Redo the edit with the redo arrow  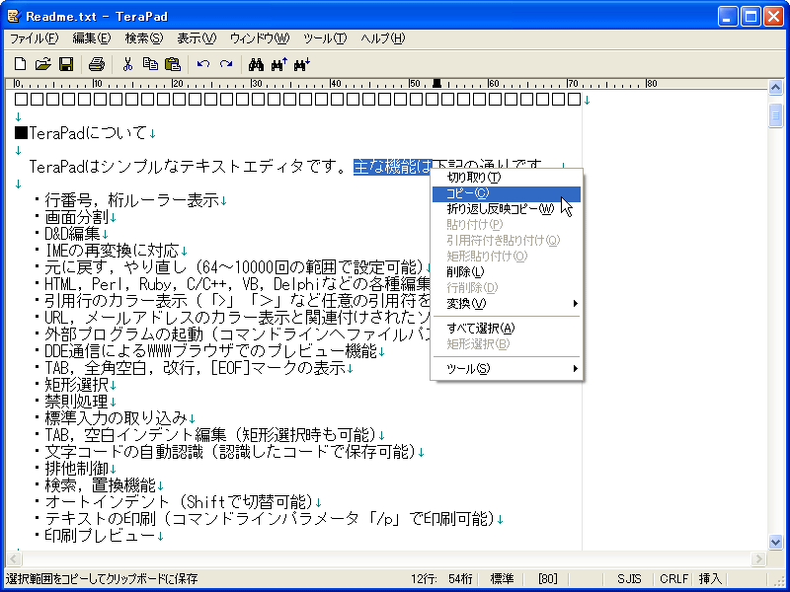[x=226, y=64]
